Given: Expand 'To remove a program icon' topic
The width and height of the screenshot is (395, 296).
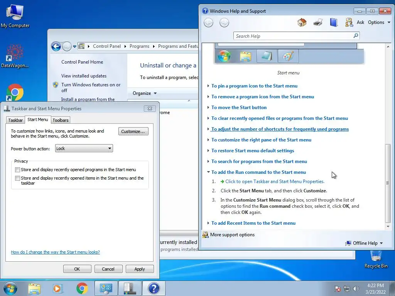Looking at the screenshot, I should (262, 97).
